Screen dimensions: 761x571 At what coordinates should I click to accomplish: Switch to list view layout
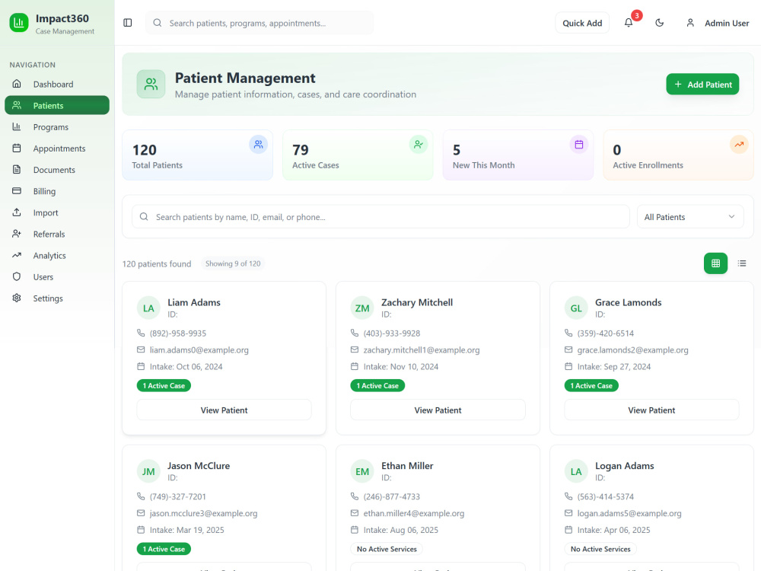(741, 263)
